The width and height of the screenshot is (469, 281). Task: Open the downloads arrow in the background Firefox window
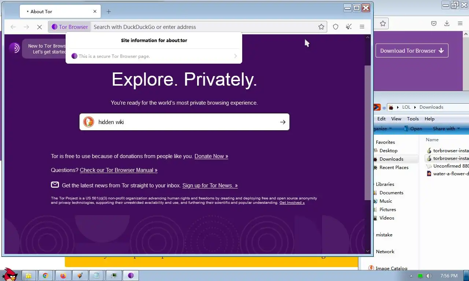[447, 23]
